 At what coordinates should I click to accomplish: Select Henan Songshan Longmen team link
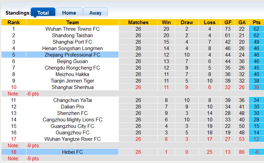coord(72,48)
